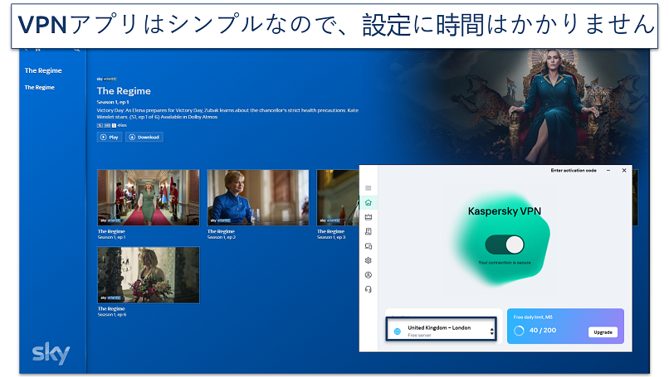
Task: Open The Regime episode 6 thumbnail
Action: point(148,273)
